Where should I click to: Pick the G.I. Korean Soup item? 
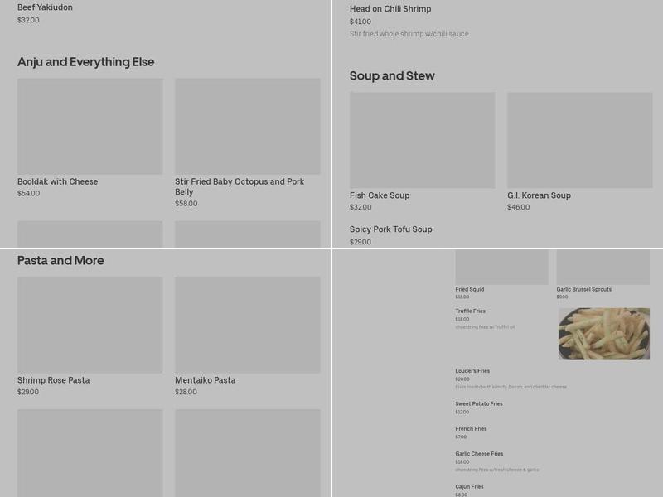point(539,195)
